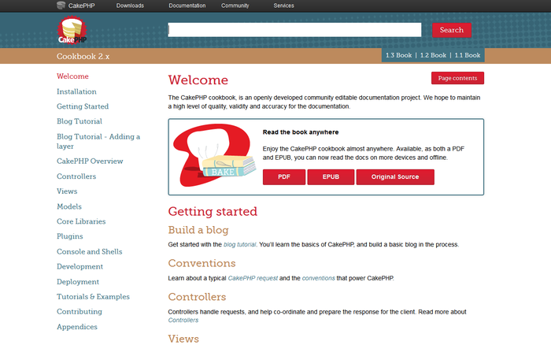Download the EPUB version

tap(331, 177)
